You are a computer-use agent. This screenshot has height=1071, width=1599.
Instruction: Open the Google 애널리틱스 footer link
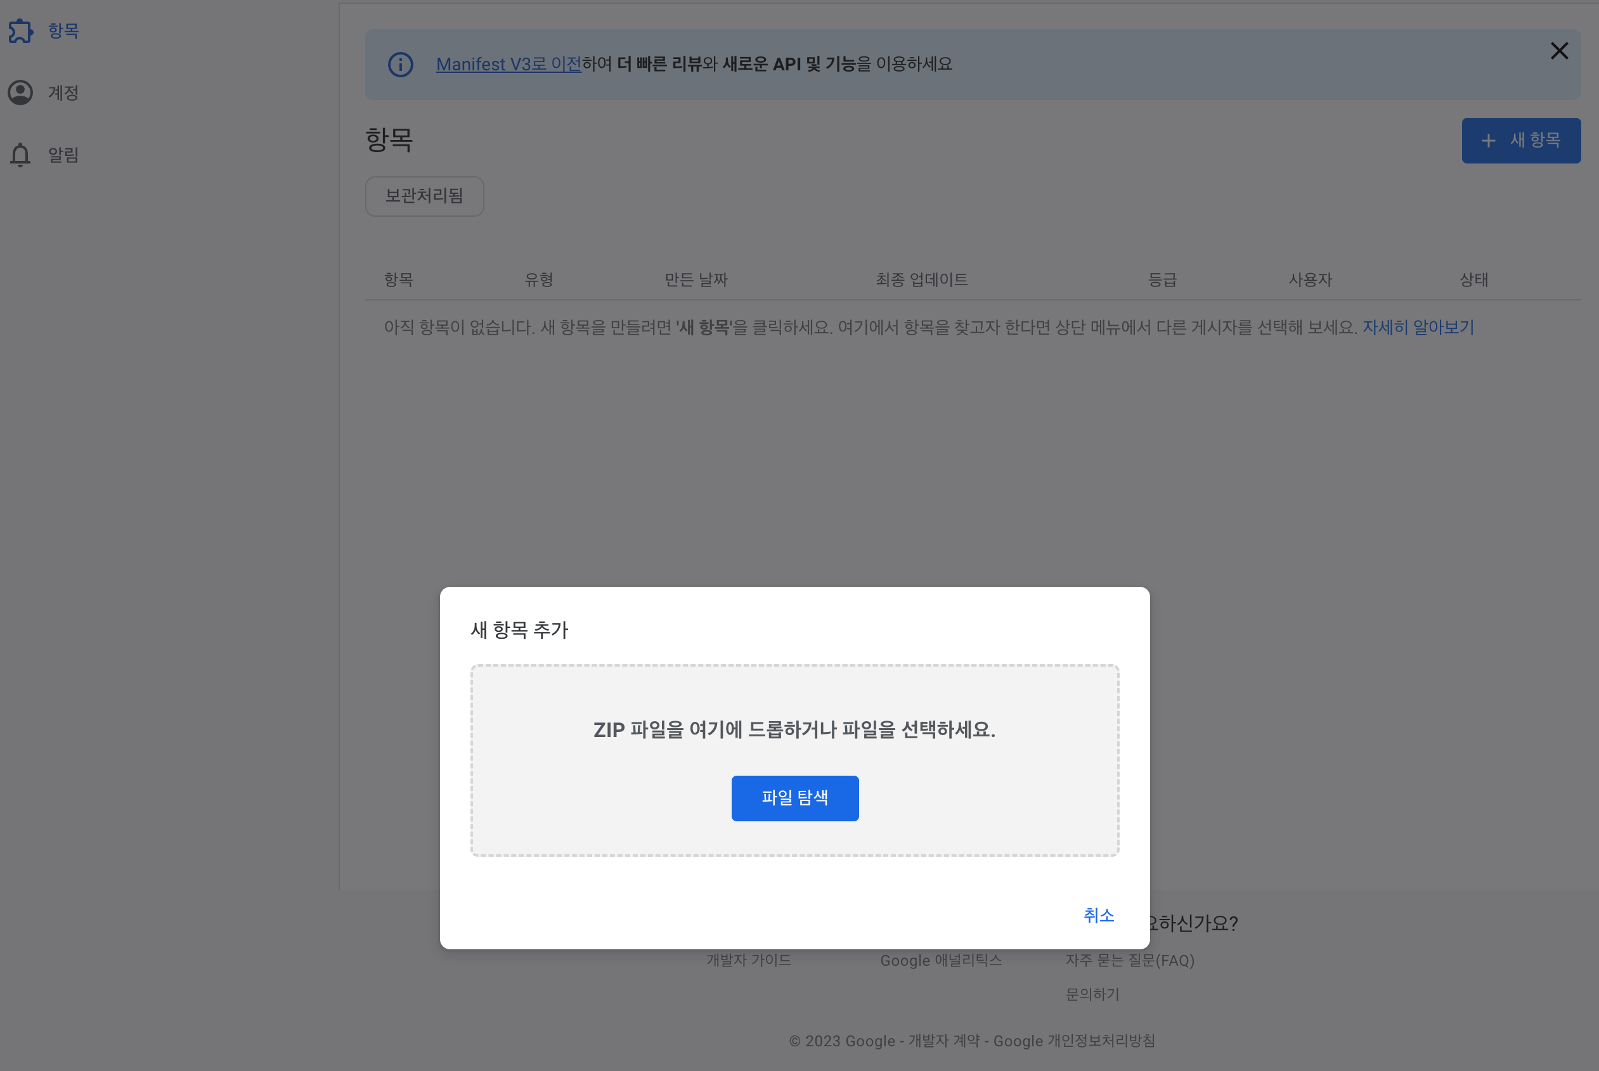pyautogui.click(x=940, y=959)
